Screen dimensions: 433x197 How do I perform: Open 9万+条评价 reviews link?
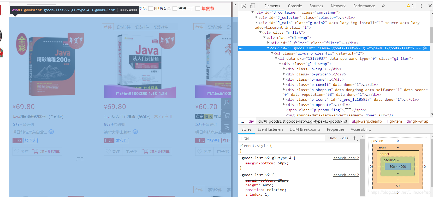click(x=115, y=124)
